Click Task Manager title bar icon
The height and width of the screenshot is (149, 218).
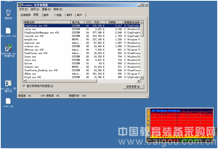click(20, 5)
